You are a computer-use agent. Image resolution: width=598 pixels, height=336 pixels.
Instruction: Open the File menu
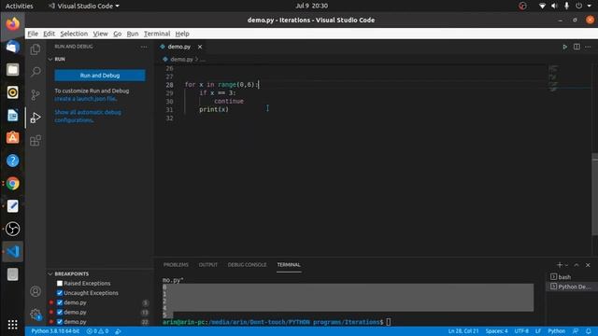tap(33, 34)
